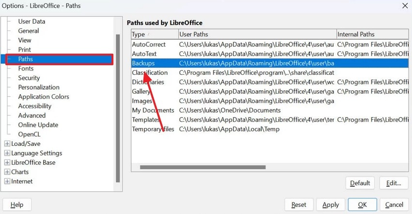Select the Temporary files path row
Screen dimensions: 412x214
point(270,129)
